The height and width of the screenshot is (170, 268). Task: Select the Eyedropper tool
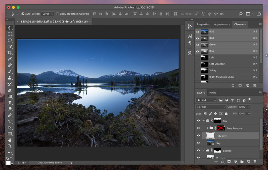(10, 59)
